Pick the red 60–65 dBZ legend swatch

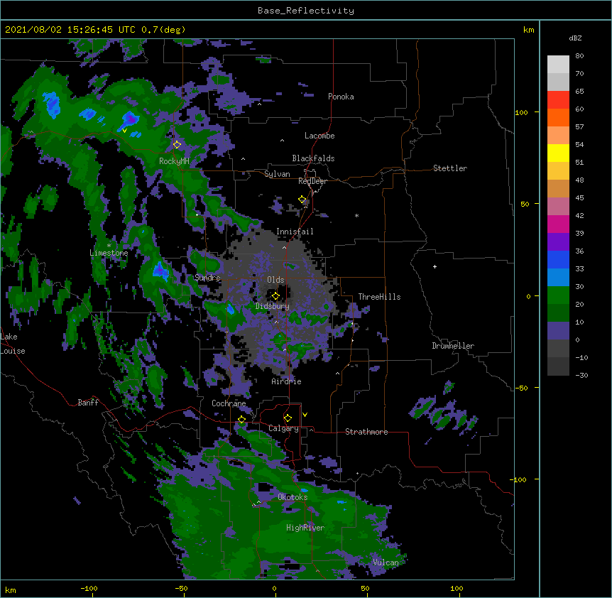(x=558, y=100)
